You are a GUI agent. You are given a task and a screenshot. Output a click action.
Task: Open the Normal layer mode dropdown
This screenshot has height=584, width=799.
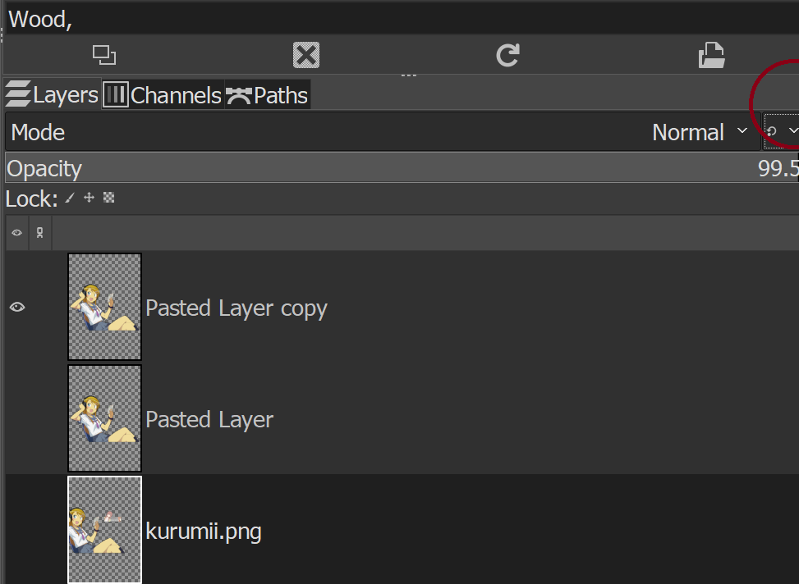[700, 132]
